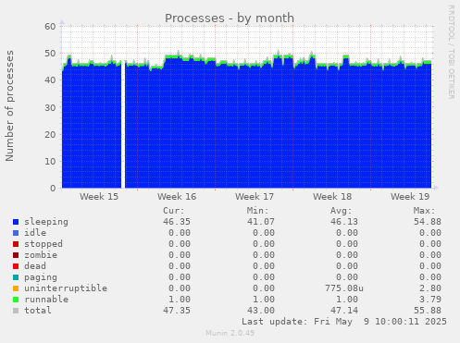Click sleeping current value 46.35

tap(177, 222)
